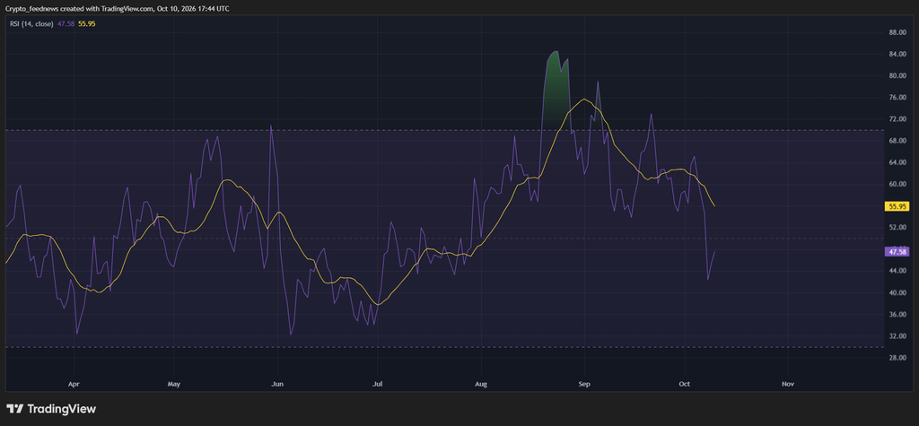
Task: Select the yellow moving average value 55.95 in legend
Action: coord(85,24)
